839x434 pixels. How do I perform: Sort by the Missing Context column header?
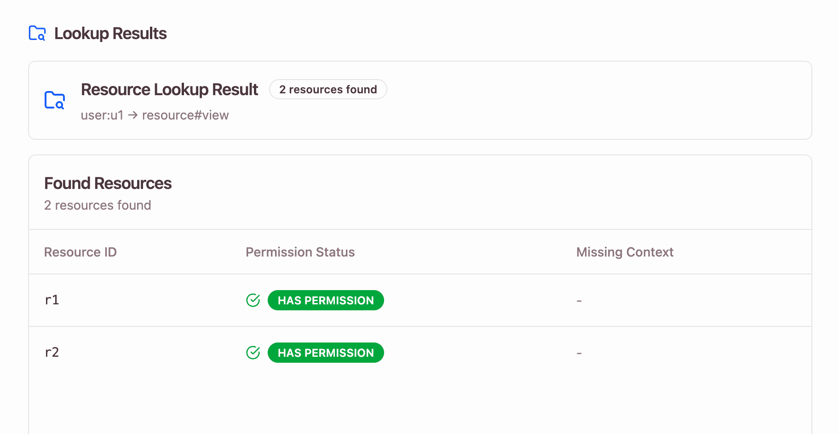pos(625,252)
